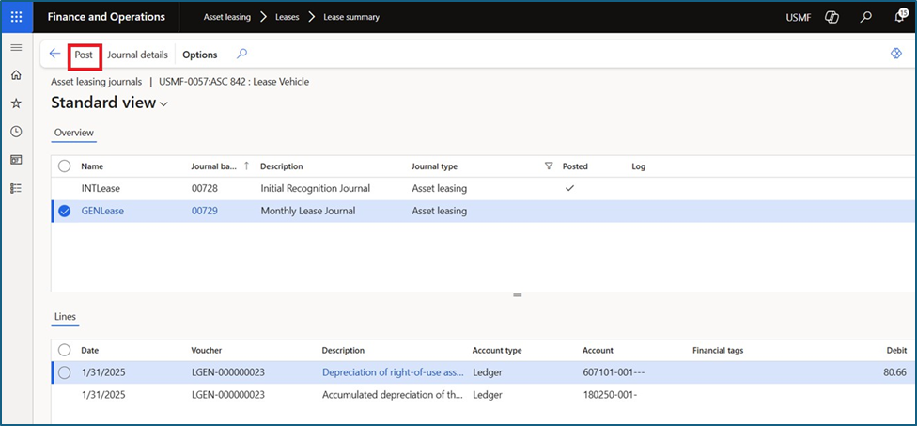Select the INTLease row checkbox
Viewport: 917px width, 426px height.
click(x=64, y=188)
